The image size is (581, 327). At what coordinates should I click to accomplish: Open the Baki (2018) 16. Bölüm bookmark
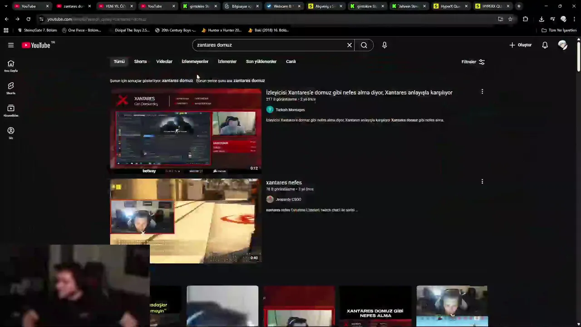click(x=268, y=30)
